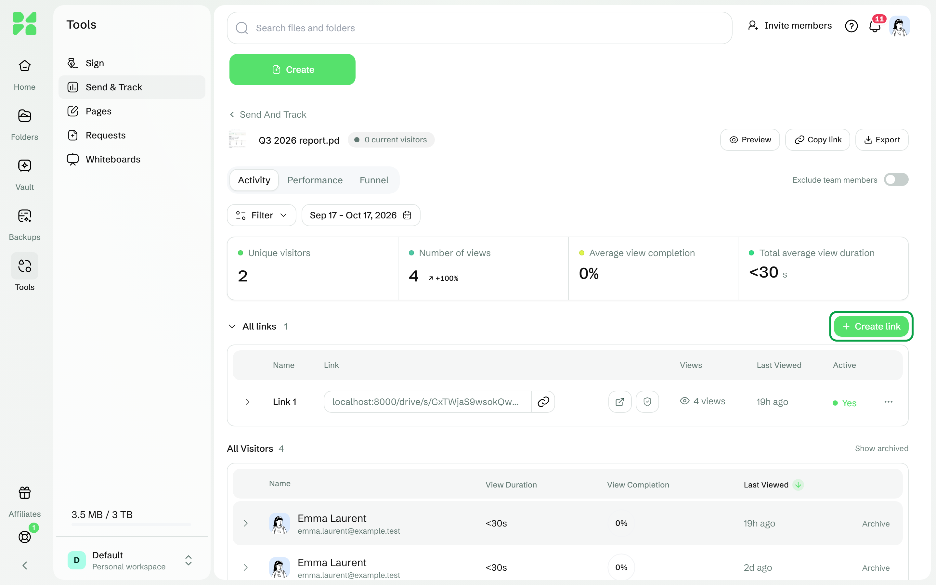936x585 pixels.
Task: Open the Folders sidebar icon
Action: [24, 116]
